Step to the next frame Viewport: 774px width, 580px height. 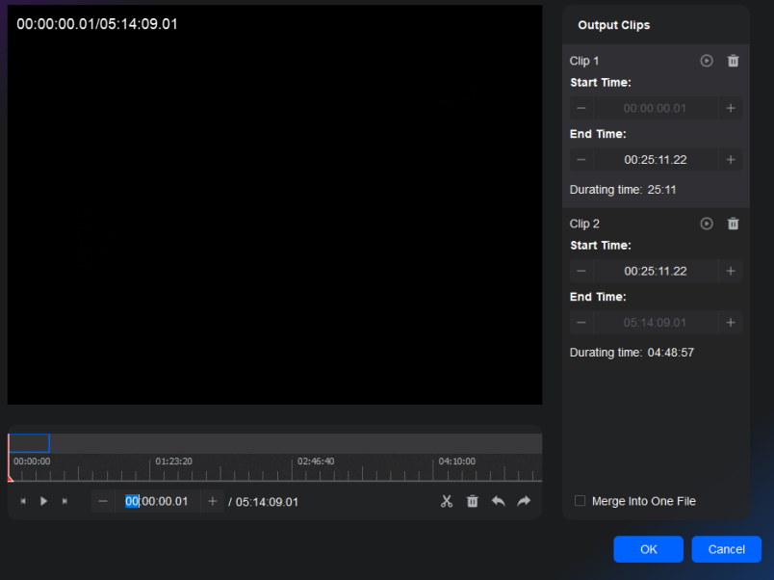coord(64,501)
